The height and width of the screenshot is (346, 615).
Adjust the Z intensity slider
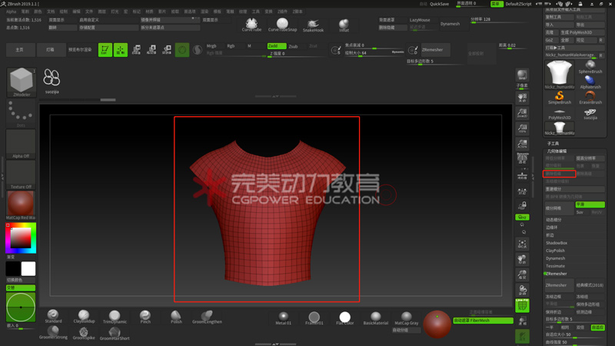pyautogui.click(x=297, y=54)
